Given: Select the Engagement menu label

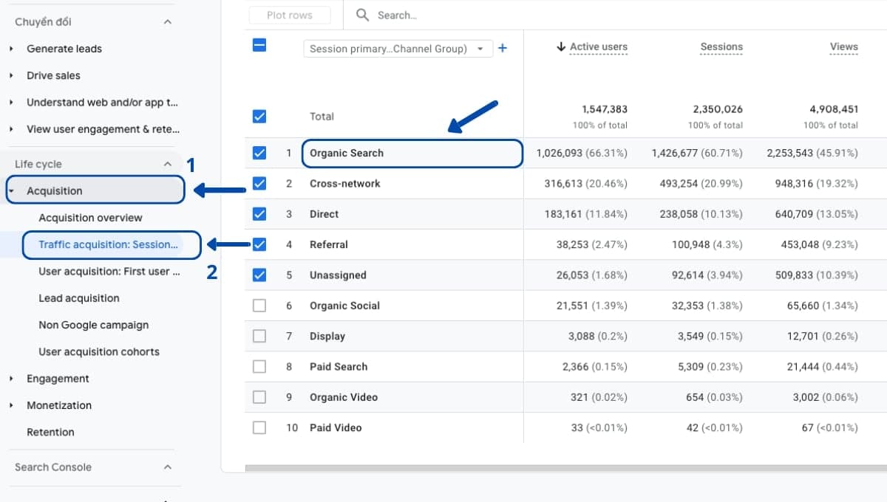Looking at the screenshot, I should 58,379.
